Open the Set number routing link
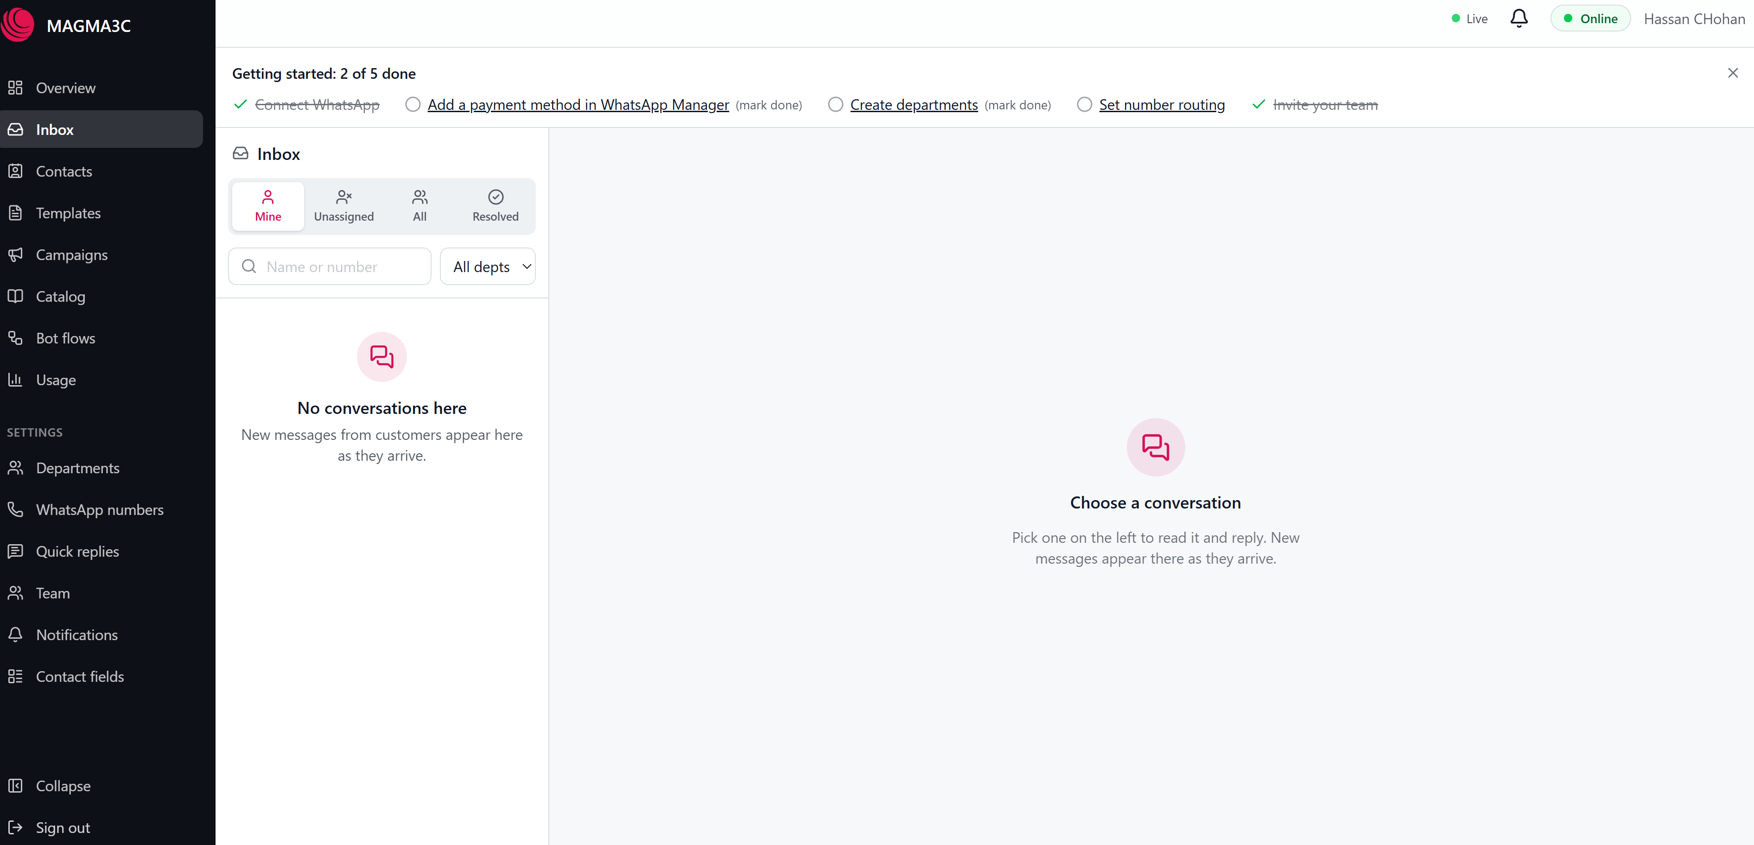This screenshot has height=845, width=1754. [1162, 105]
